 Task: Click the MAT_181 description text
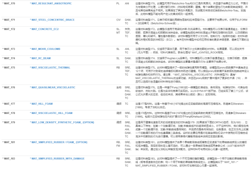point(191,145)
